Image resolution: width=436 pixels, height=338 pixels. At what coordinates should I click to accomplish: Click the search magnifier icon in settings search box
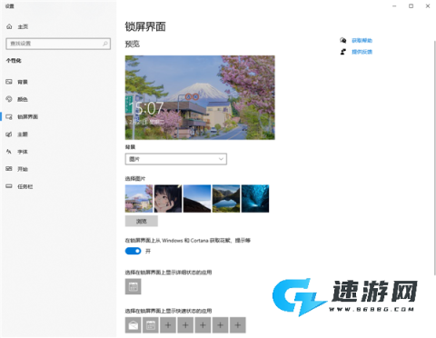(105, 44)
